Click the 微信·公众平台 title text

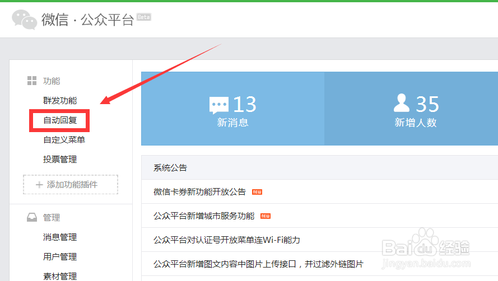87,20
